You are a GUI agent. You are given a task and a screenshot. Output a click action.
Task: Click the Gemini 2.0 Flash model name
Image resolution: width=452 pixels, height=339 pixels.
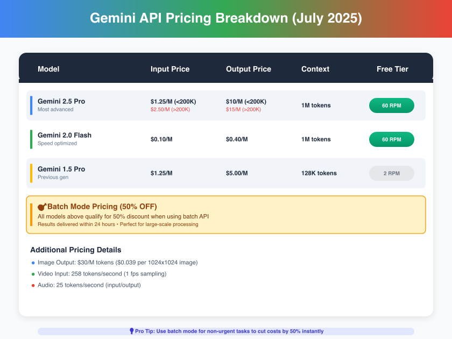pos(65,135)
